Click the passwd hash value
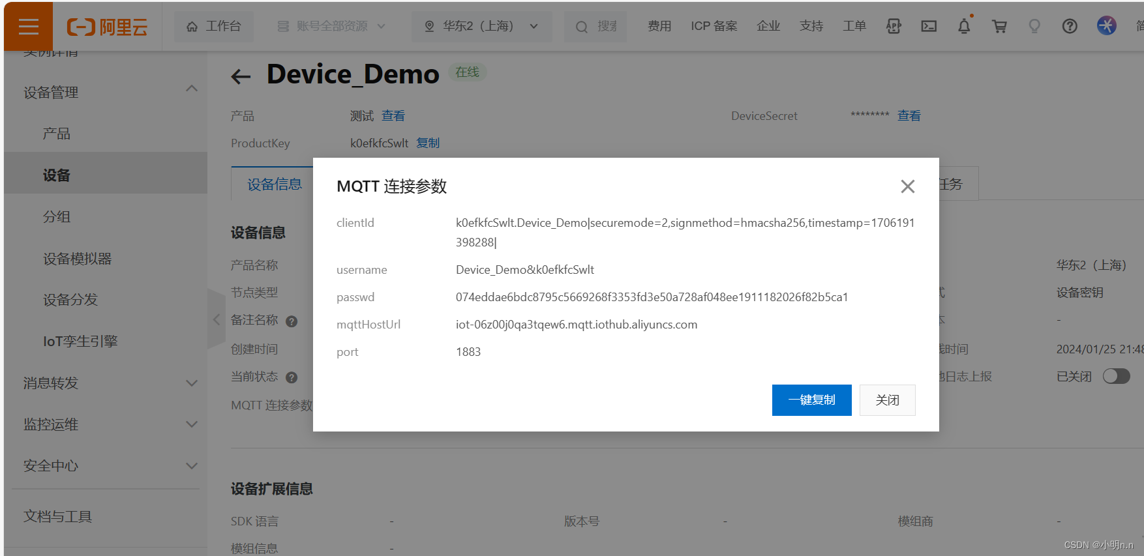Viewport: 1144px width, 556px height. (652, 297)
